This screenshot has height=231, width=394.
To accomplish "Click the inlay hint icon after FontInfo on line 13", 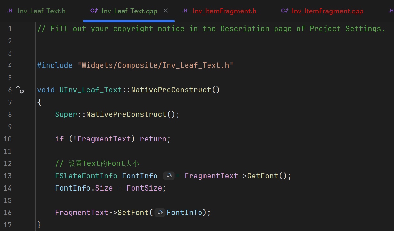I will pos(169,176).
